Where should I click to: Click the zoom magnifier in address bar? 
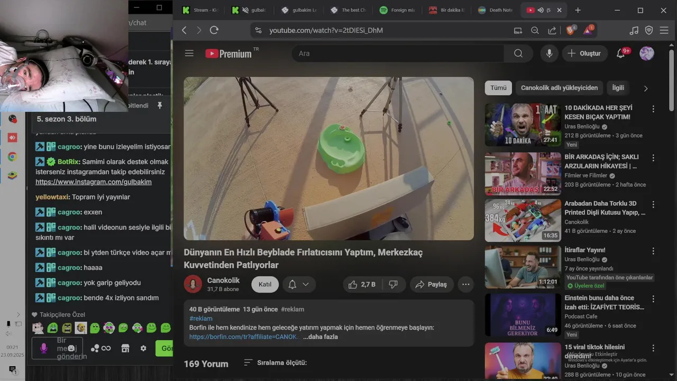(535, 30)
